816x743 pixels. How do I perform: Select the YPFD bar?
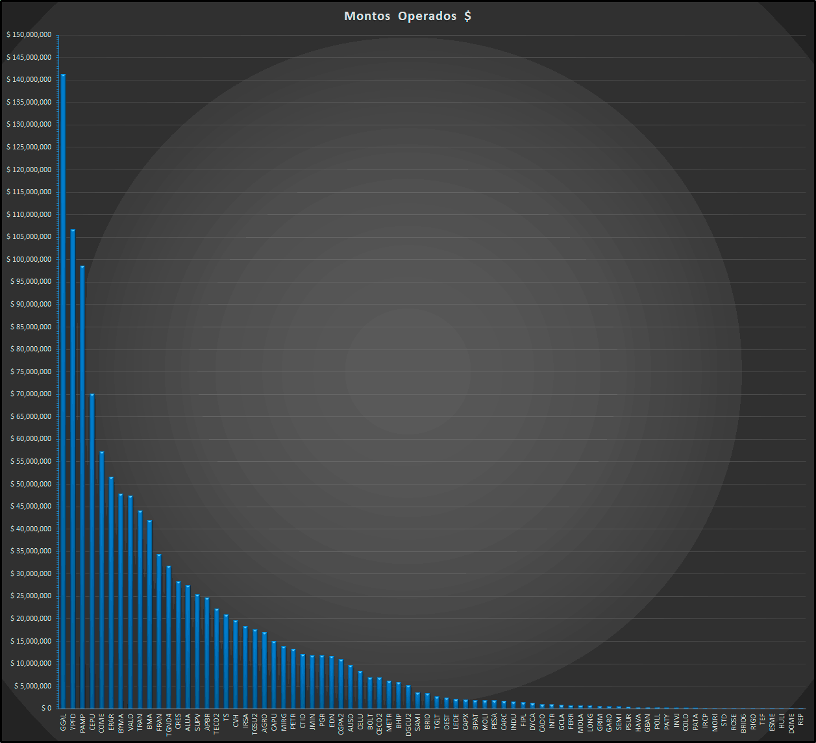(73, 468)
